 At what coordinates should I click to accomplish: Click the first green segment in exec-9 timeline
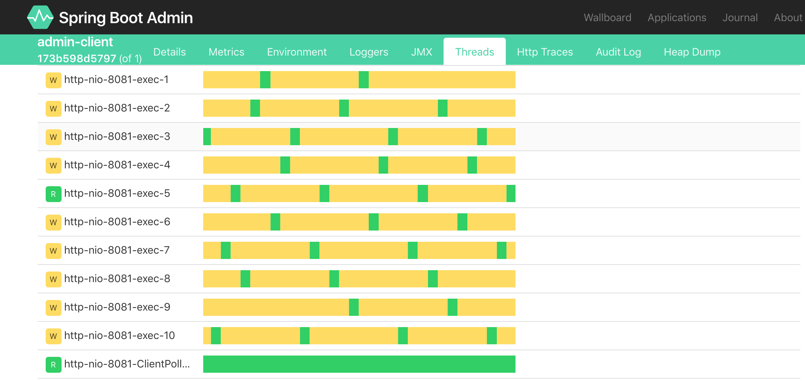(x=354, y=307)
